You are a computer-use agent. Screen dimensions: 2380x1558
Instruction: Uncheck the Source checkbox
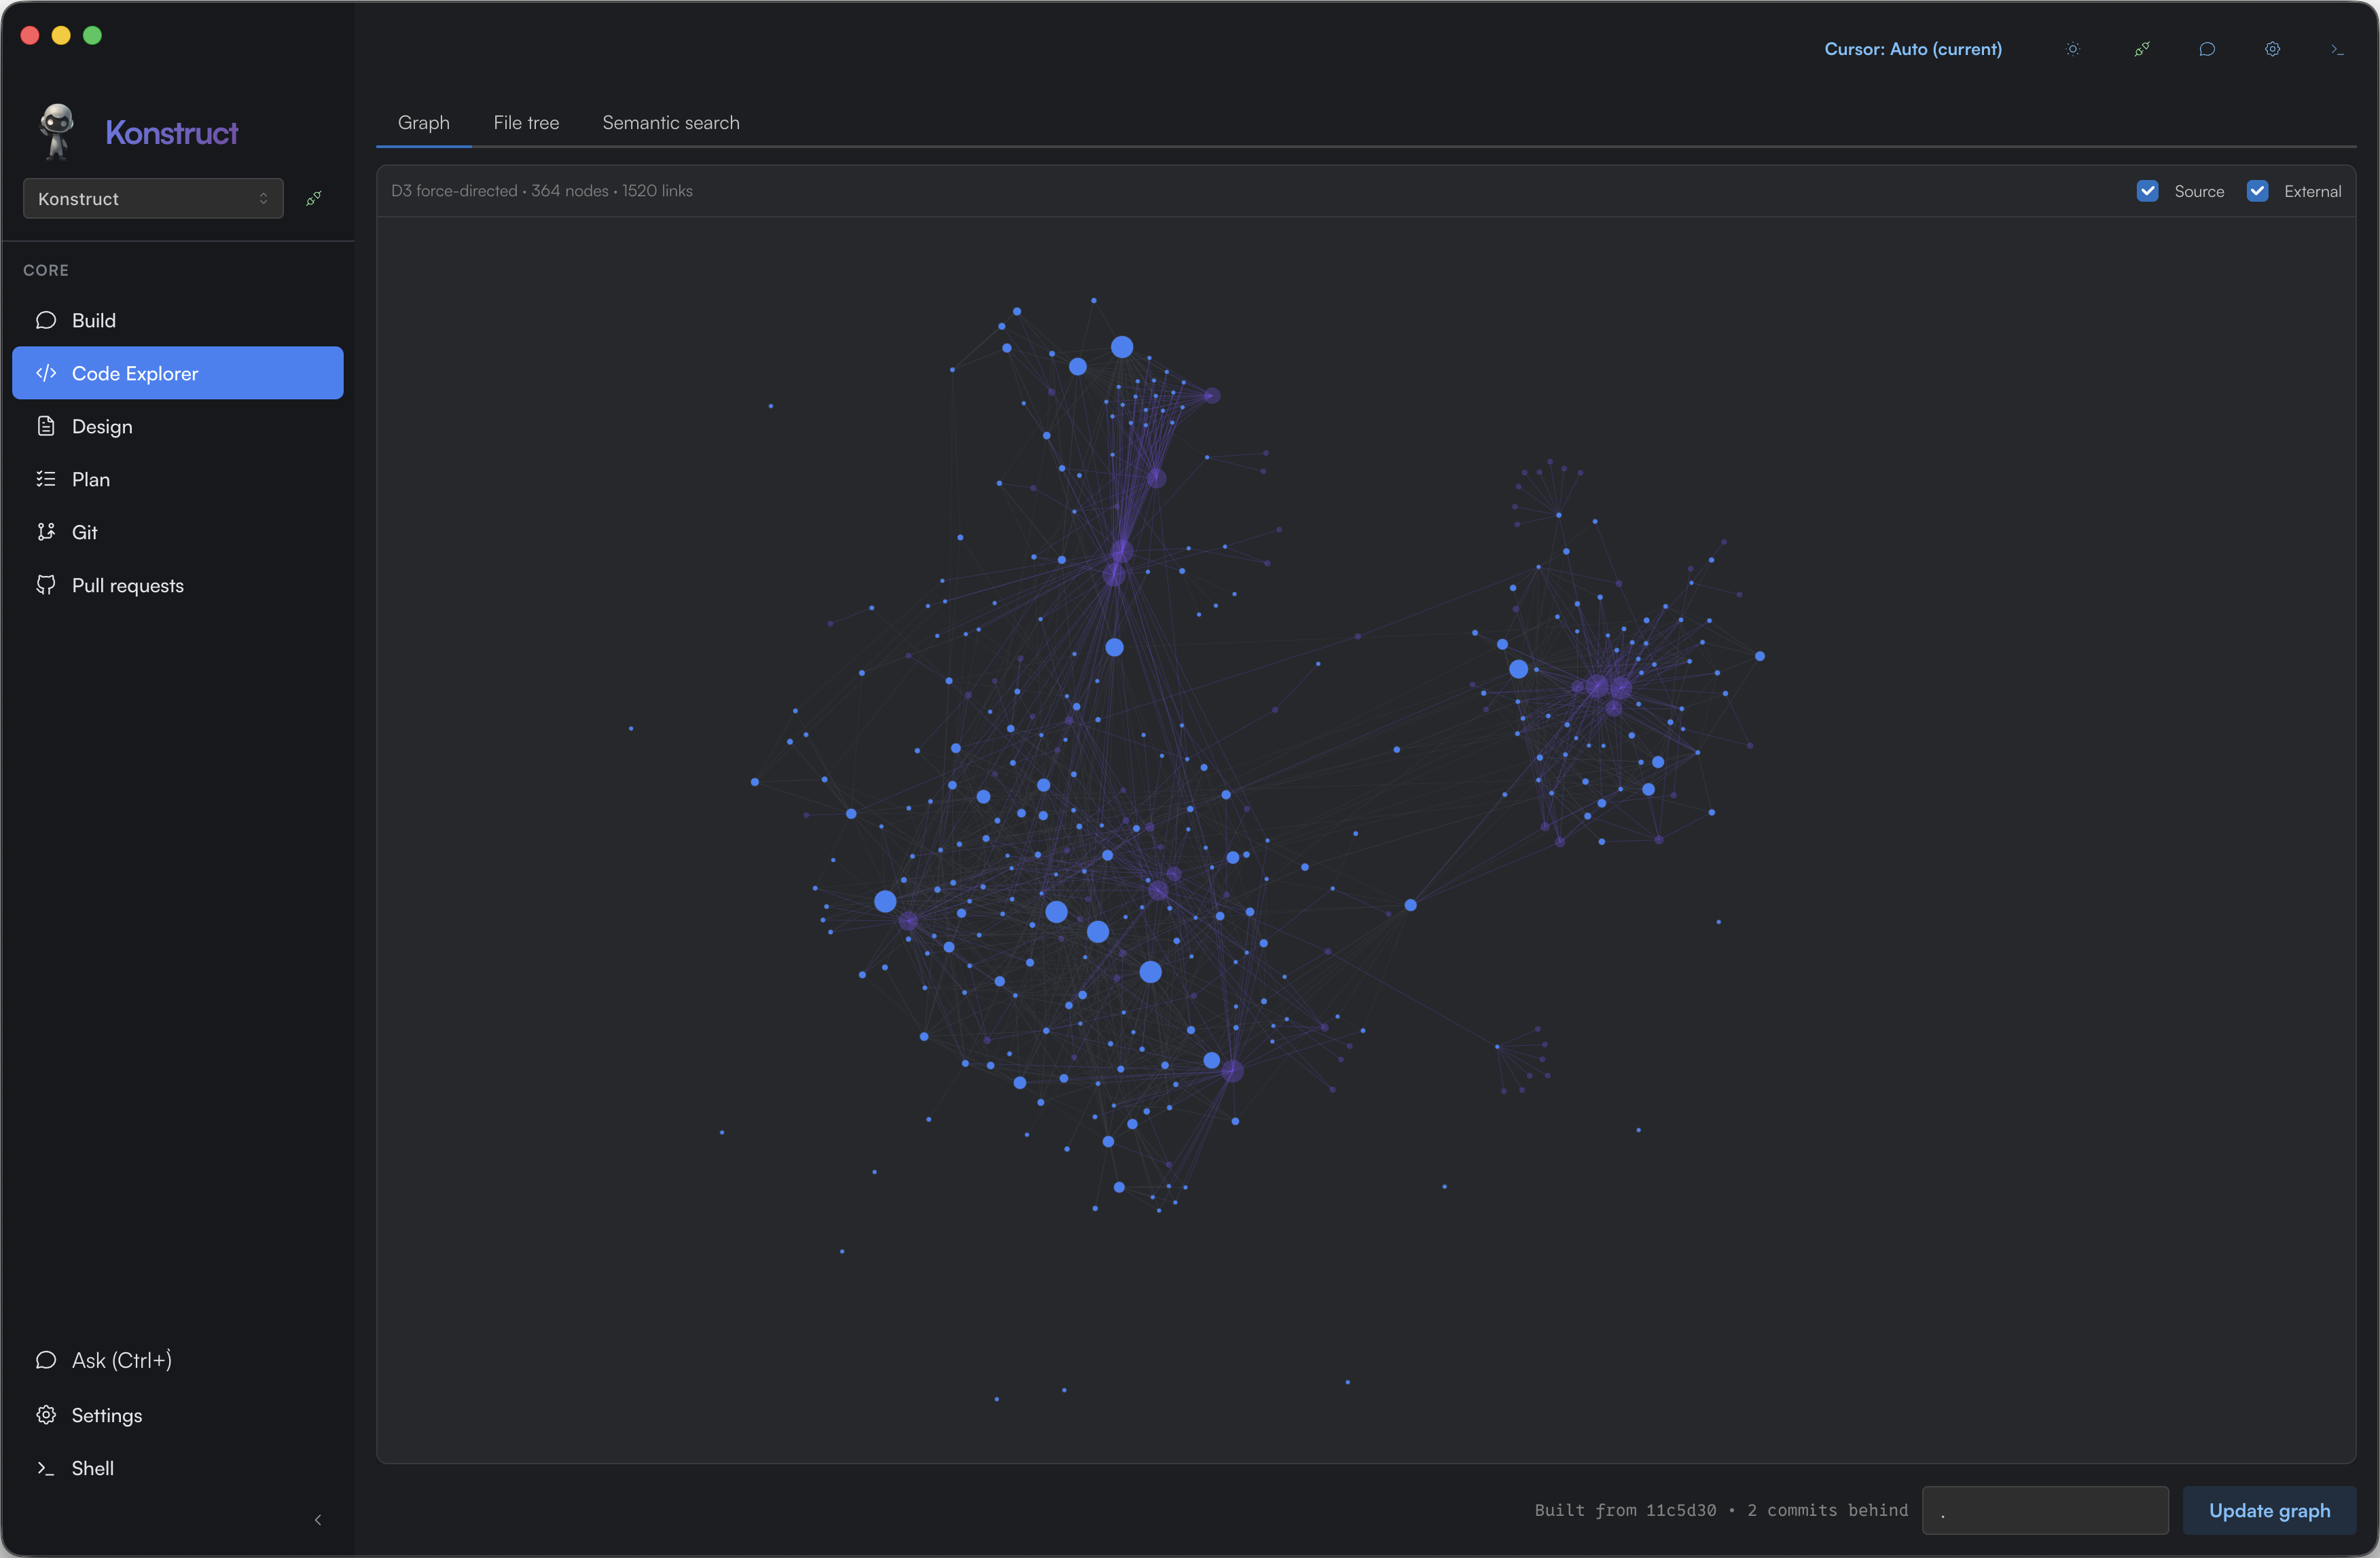(x=2147, y=191)
